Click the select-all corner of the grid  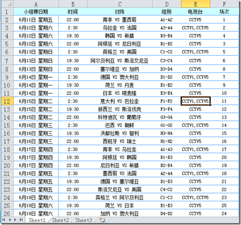(x=7, y=4)
